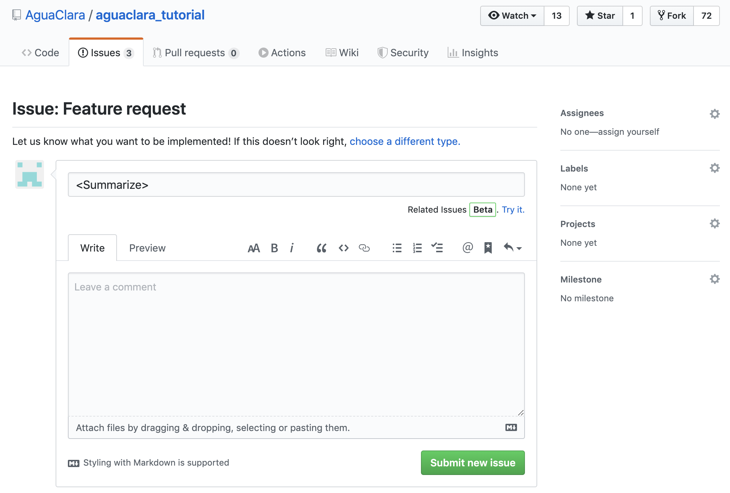730x493 pixels.
Task: Insert code formatting
Action: point(344,248)
